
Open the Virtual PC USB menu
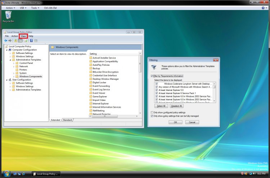23,8
